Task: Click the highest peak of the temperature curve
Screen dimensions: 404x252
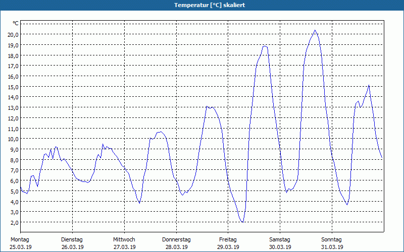Action: click(x=315, y=30)
